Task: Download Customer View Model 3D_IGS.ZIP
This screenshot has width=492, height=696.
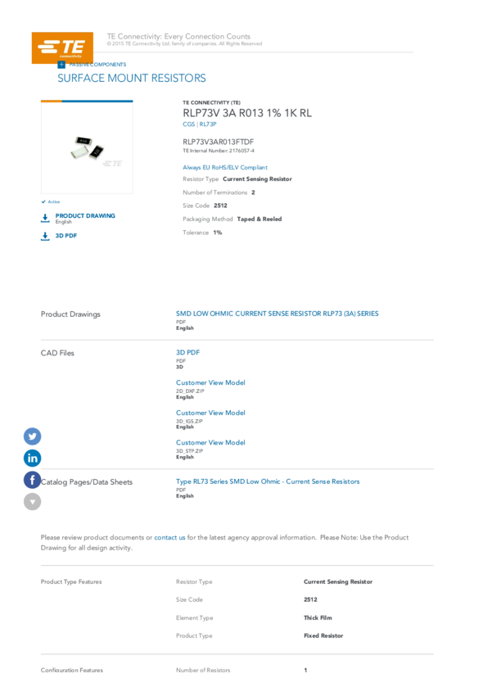Action: click(210, 413)
